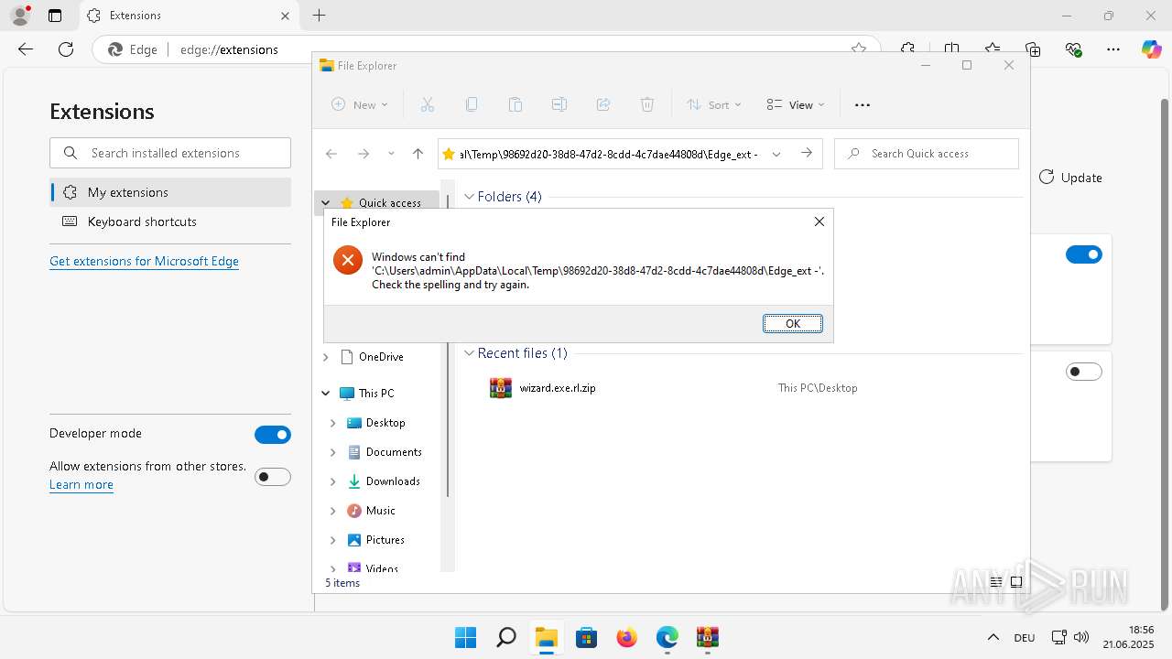Open a new Edge tab
This screenshot has width=1172, height=659.
tap(319, 16)
